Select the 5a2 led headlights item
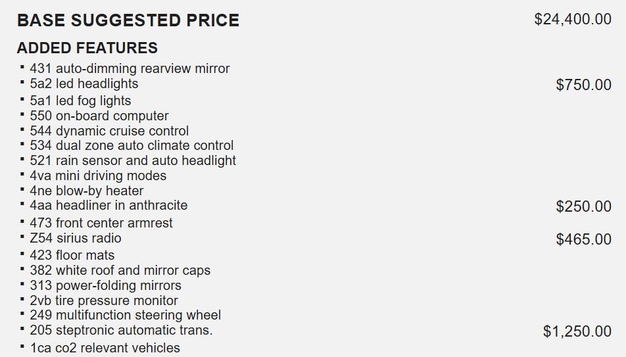Image resolution: width=626 pixels, height=357 pixels. coord(84,83)
